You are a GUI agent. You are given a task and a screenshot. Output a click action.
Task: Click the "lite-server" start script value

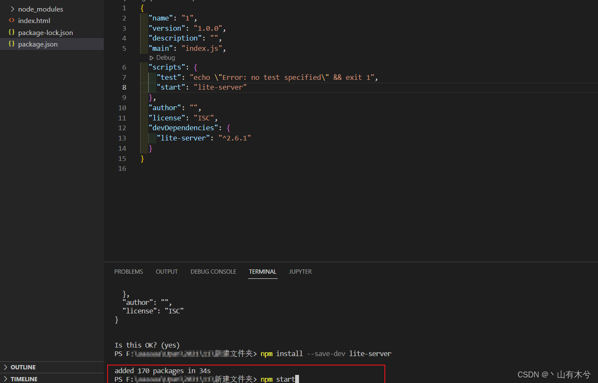220,88
